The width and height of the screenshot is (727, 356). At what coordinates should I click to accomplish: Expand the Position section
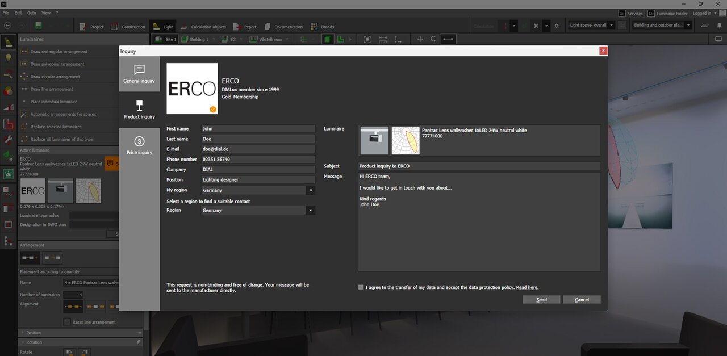click(x=80, y=333)
